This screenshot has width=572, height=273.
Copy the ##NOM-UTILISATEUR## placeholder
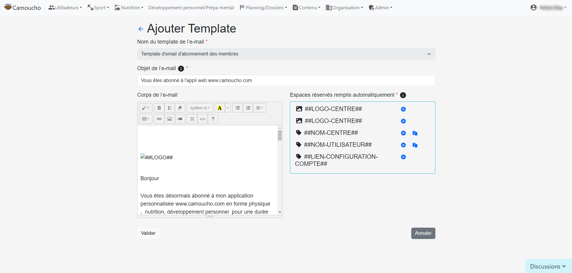click(415, 145)
